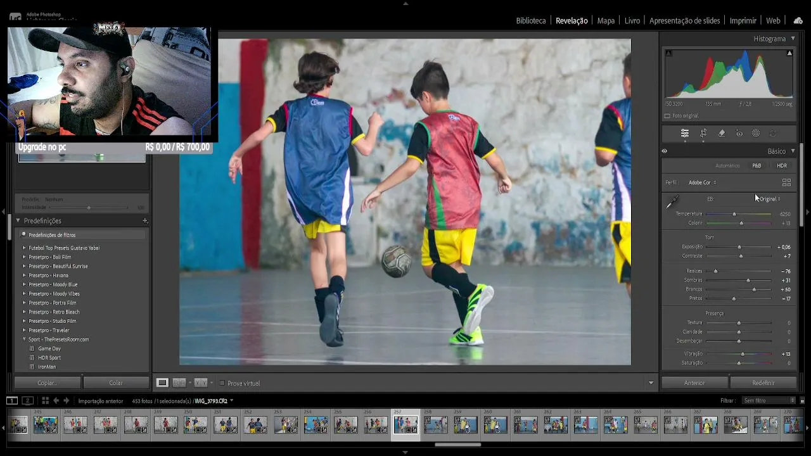Select Before/After Y|Y view icon

point(201,383)
